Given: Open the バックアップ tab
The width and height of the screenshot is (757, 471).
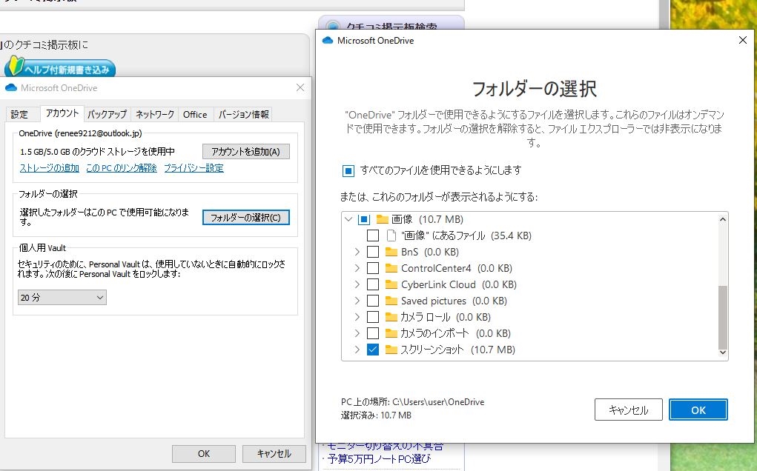Looking at the screenshot, I should (x=108, y=114).
